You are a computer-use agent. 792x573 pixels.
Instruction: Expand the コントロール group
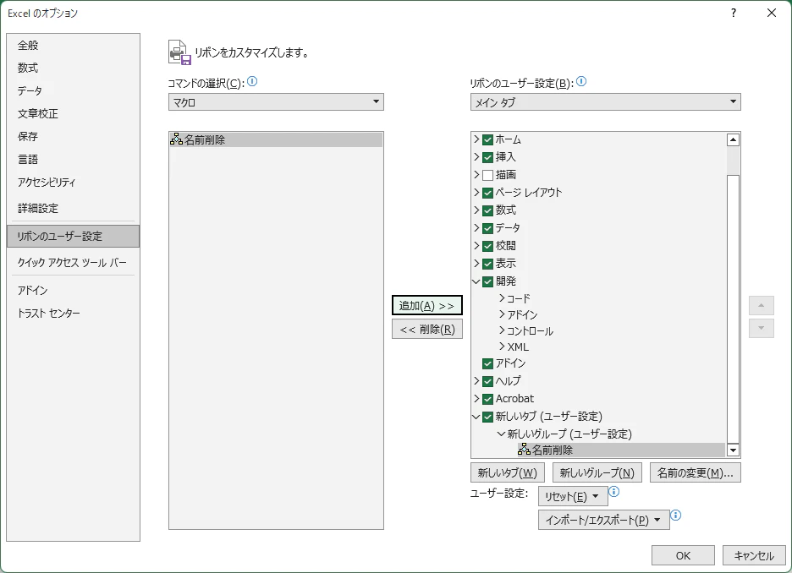[x=502, y=330]
